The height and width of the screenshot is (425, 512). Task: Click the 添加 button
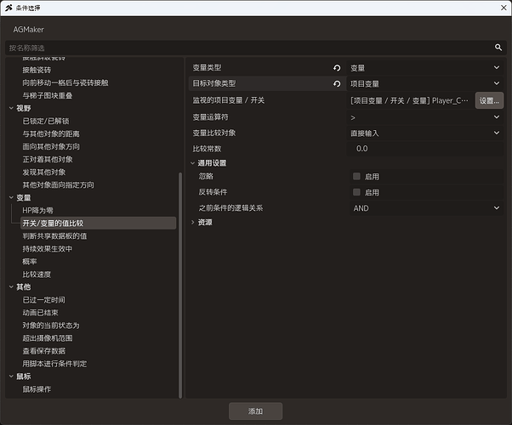pos(255,411)
